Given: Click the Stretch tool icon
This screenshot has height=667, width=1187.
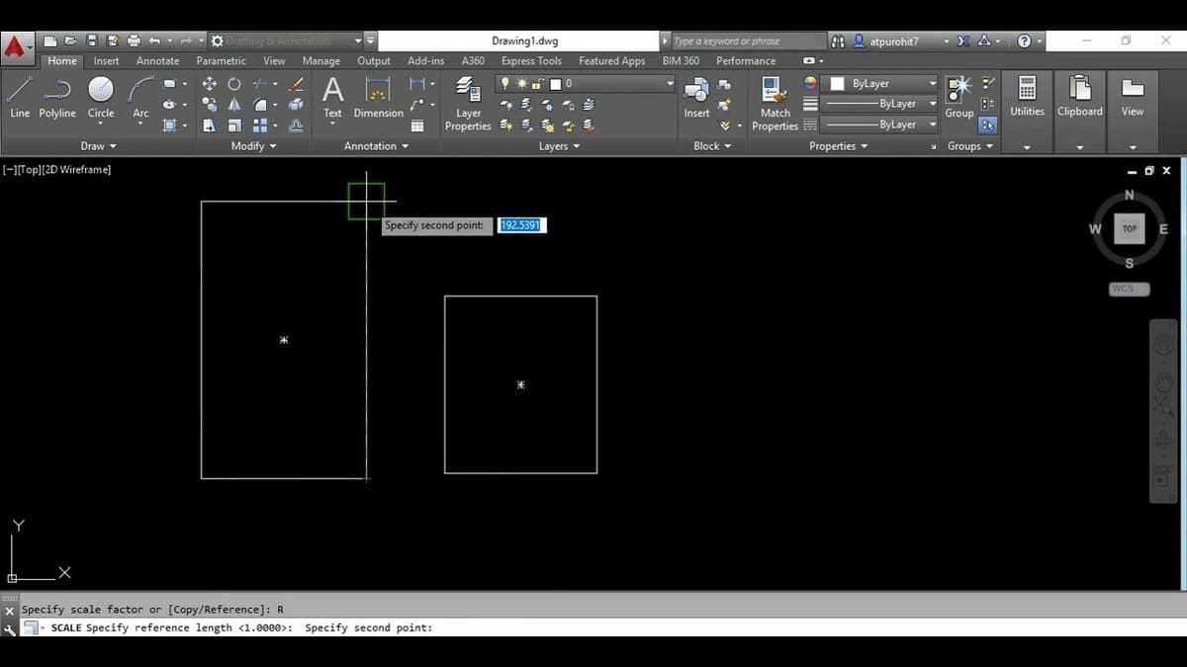Looking at the screenshot, I should (x=209, y=125).
